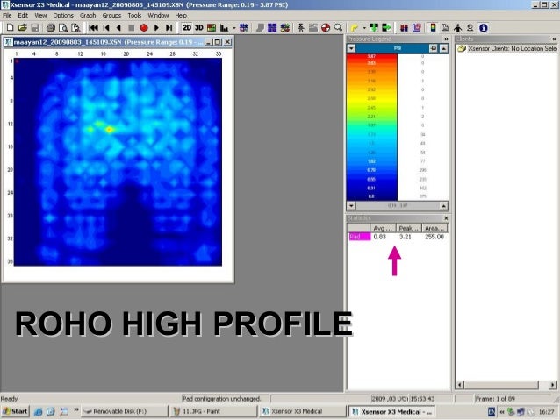The height and width of the screenshot is (420, 560).
Task: Activate the magnifier zoom tool
Action: [x=338, y=27]
